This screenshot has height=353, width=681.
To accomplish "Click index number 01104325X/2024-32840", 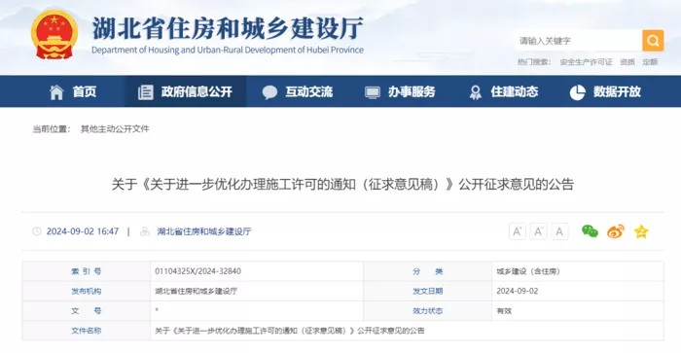I will tap(198, 271).
